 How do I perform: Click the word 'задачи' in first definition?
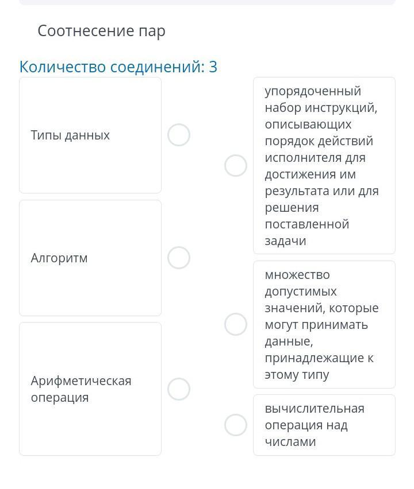285,241
